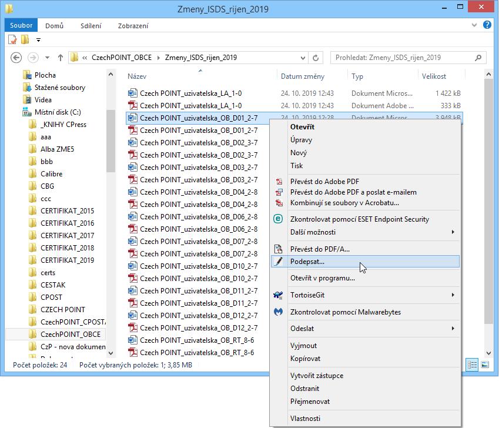Open the Soubor tab
Viewport: 499px width, 428px height.
click(x=21, y=25)
